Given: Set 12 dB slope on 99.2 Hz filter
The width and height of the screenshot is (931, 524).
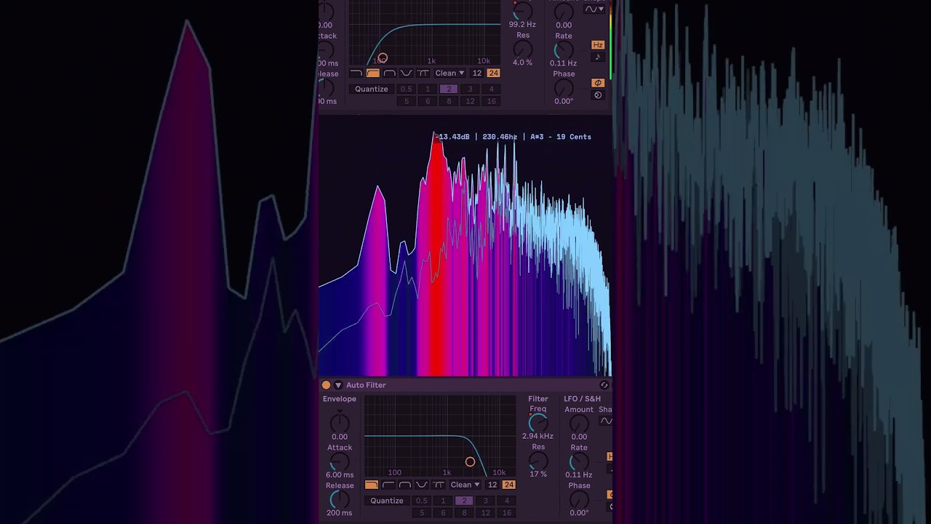Looking at the screenshot, I should tap(477, 74).
